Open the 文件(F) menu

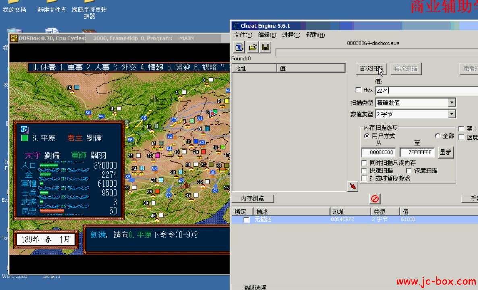click(x=243, y=35)
